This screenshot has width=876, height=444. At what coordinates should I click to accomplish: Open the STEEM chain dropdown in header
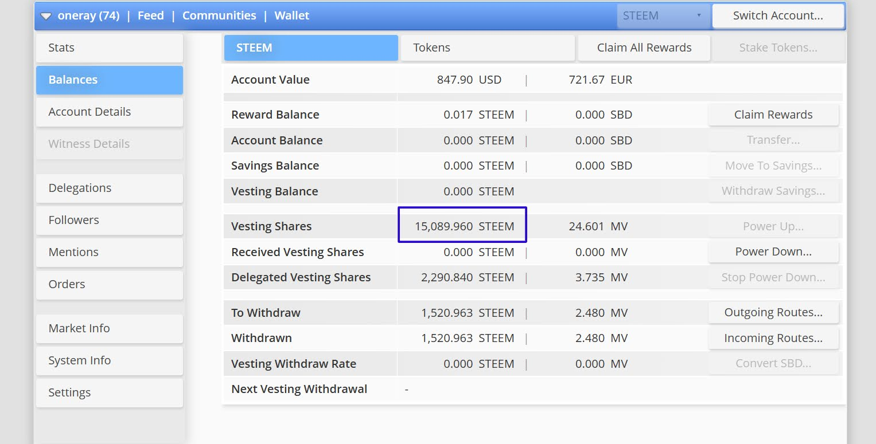click(x=663, y=16)
